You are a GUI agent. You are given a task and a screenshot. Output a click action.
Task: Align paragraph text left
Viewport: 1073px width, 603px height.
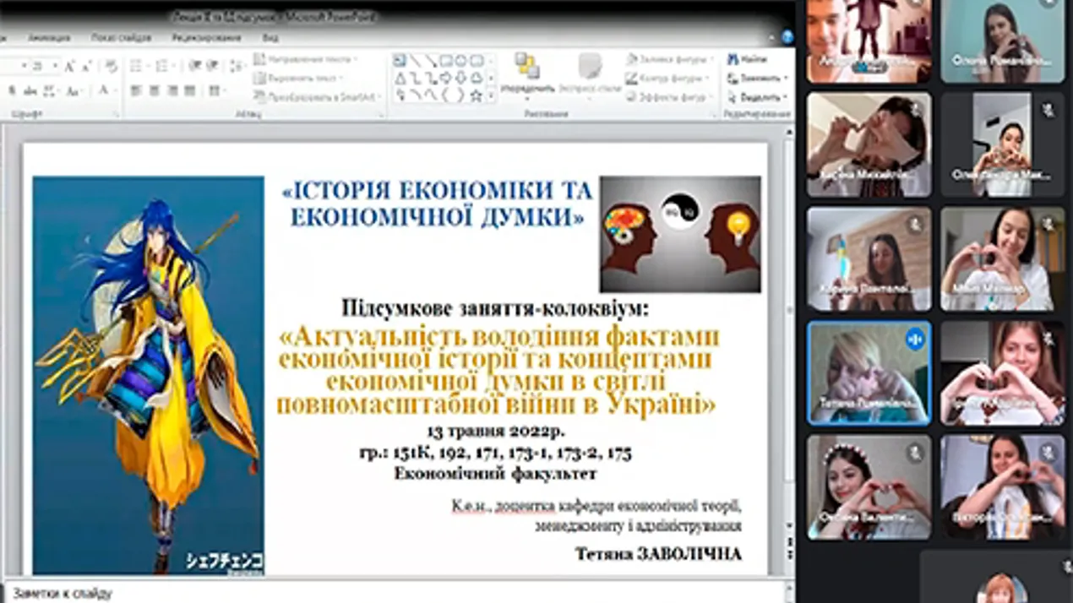(x=136, y=90)
